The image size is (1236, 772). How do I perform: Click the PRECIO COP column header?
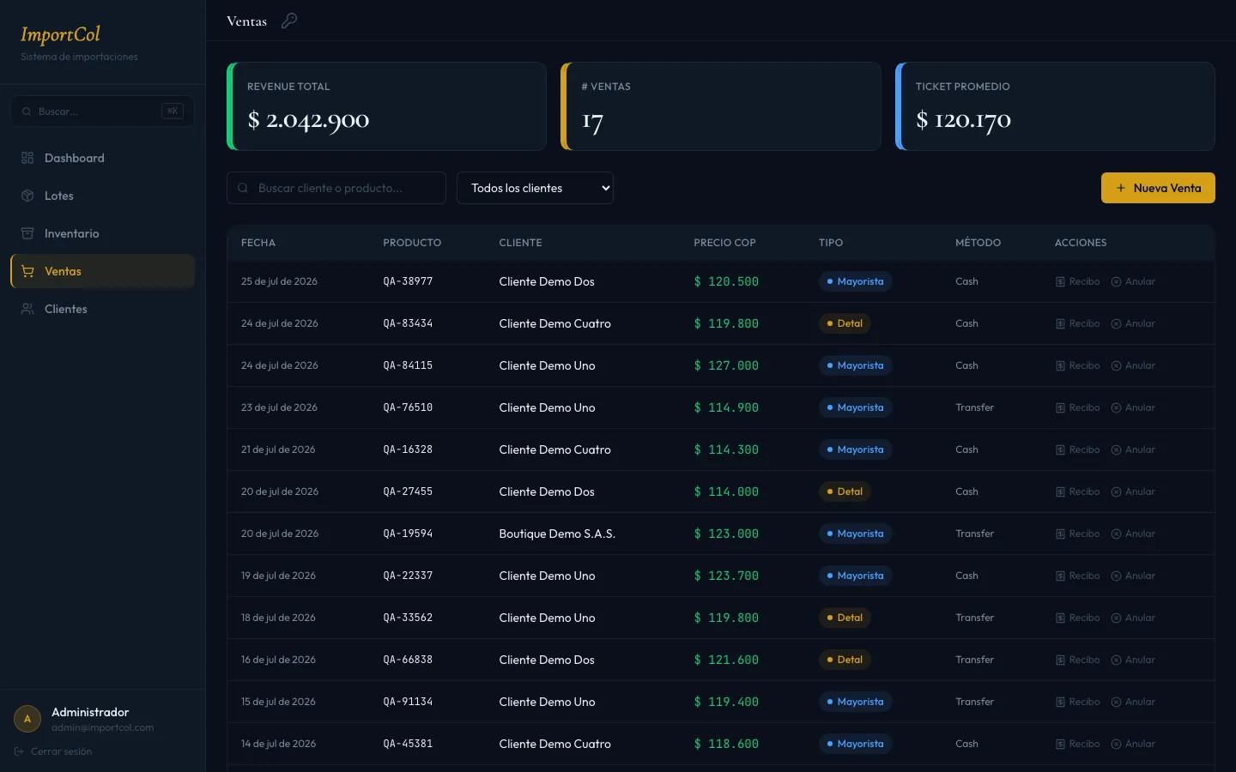[x=724, y=243]
